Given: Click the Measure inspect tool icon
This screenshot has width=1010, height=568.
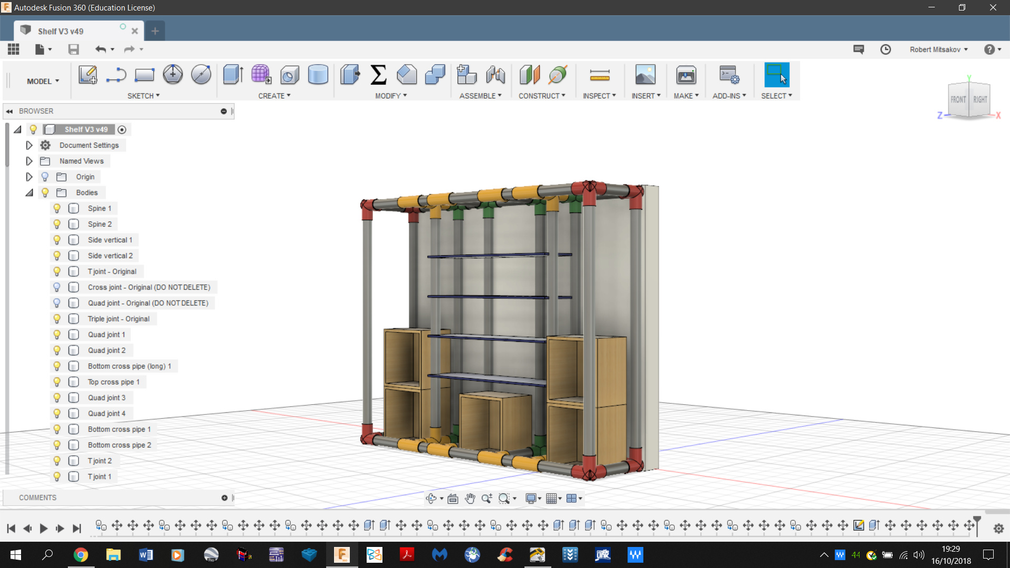Looking at the screenshot, I should [599, 75].
